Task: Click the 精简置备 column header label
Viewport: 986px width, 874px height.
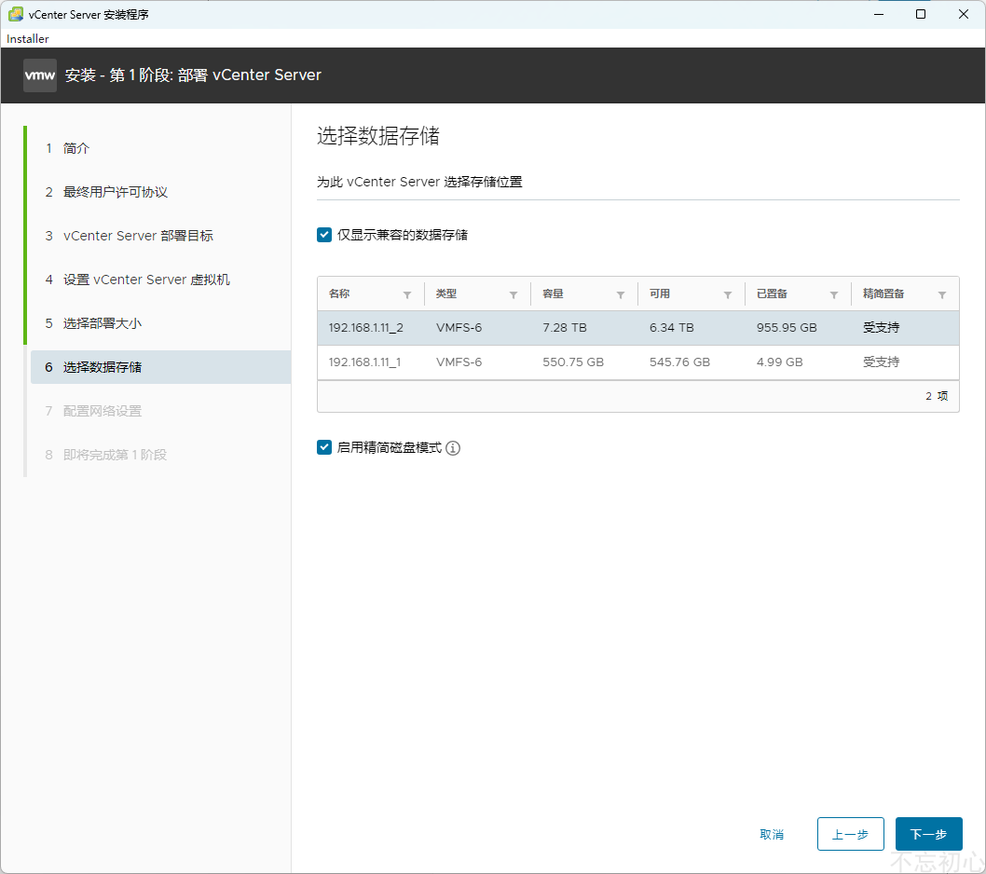Action: pos(883,294)
